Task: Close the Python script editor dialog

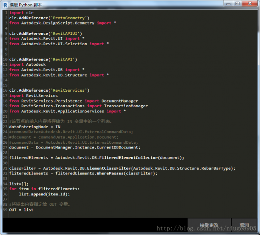Action: point(250,4)
